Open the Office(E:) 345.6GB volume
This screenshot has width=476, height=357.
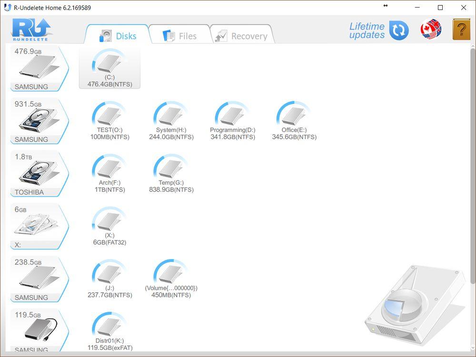pyautogui.click(x=294, y=121)
